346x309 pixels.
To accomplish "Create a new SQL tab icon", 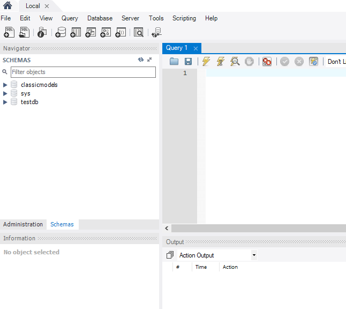I will pos(9,33).
